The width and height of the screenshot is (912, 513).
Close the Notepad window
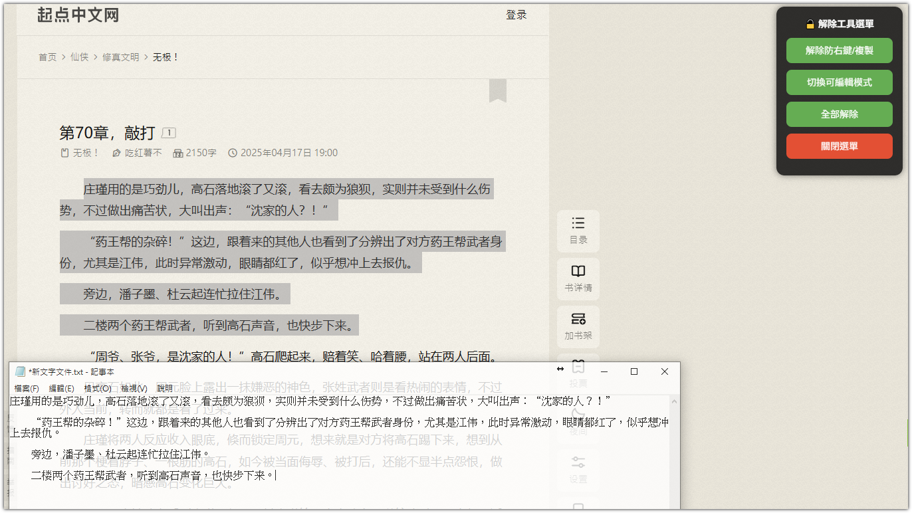[x=665, y=371]
